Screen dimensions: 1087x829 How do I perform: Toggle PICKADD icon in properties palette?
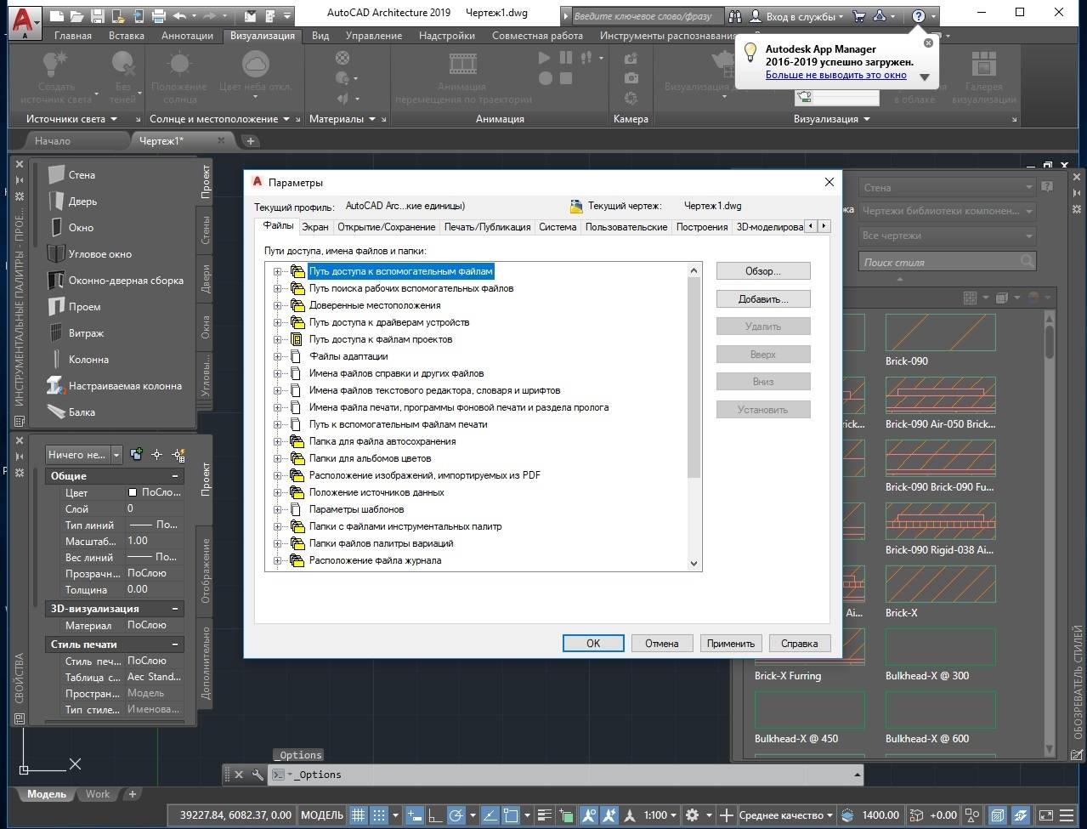pos(136,455)
